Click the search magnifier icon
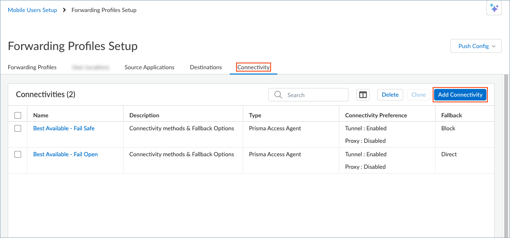Image resolution: width=510 pixels, height=238 pixels. coord(278,95)
